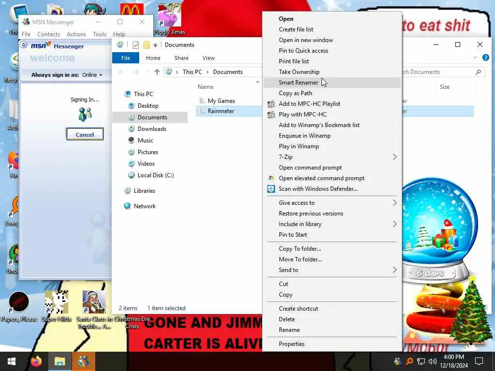Open Super Hilda desktop shortcut
The width and height of the screenshot is (495, 371).
pyautogui.click(x=57, y=306)
